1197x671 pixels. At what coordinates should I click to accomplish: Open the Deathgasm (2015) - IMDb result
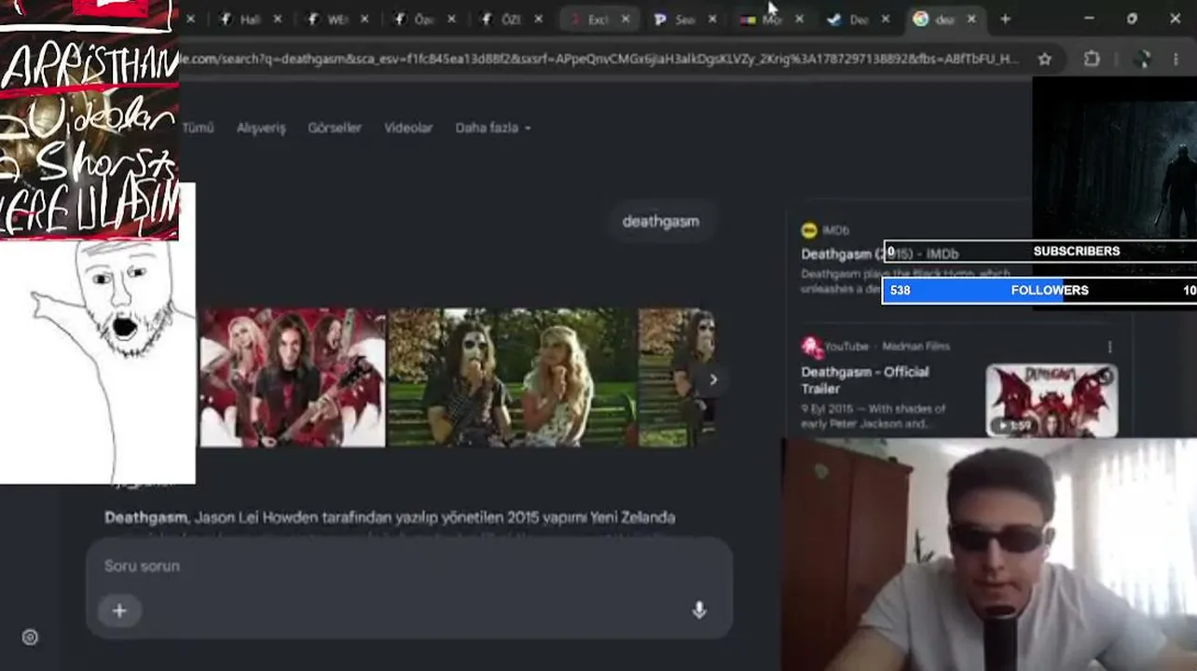point(879,253)
